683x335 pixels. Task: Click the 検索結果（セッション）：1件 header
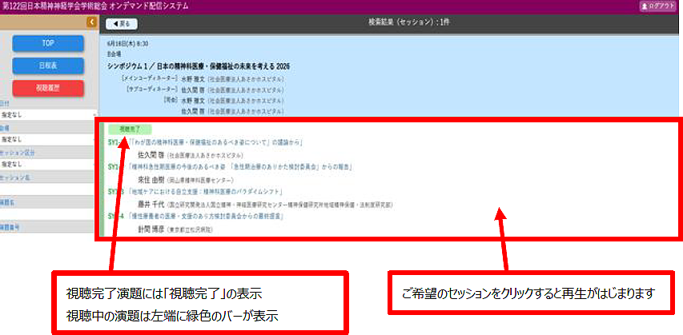(409, 22)
